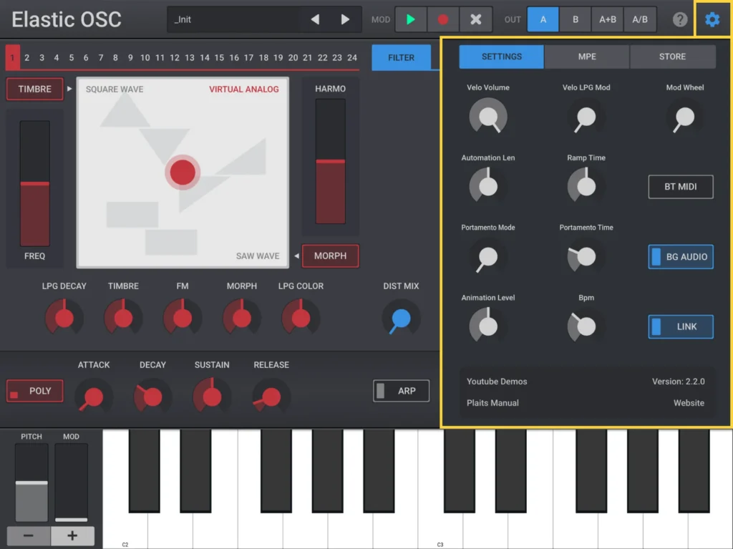733x549 pixels.
Task: Go to previous preset with left arrow
Action: [315, 19]
